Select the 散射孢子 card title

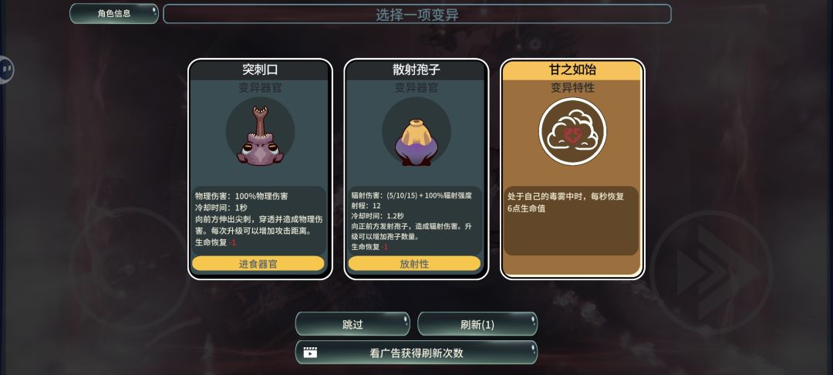[416, 70]
